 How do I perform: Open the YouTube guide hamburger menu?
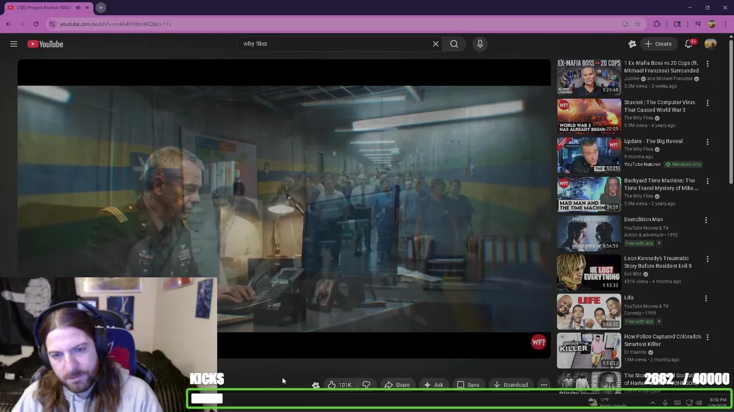tap(14, 44)
